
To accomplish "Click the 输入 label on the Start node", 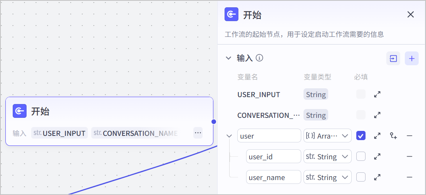I will point(19,133).
